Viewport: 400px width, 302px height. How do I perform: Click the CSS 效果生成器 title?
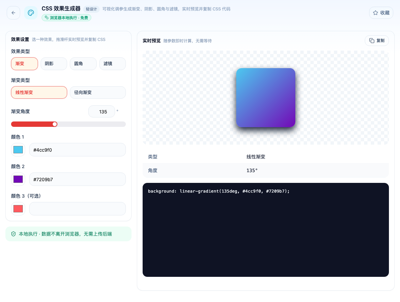[x=61, y=9]
